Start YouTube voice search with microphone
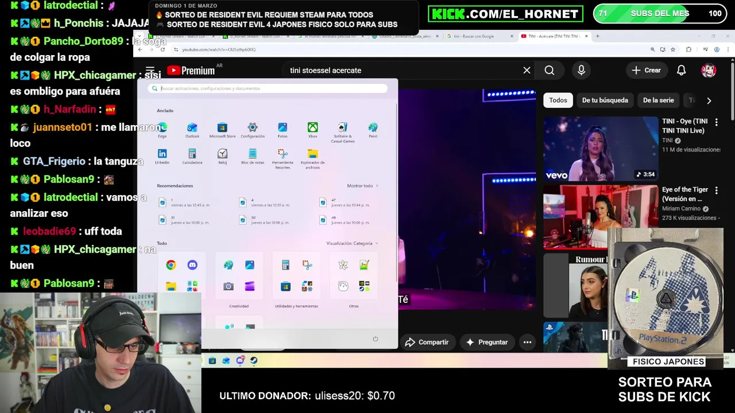This screenshot has width=735, height=413. pyautogui.click(x=581, y=70)
